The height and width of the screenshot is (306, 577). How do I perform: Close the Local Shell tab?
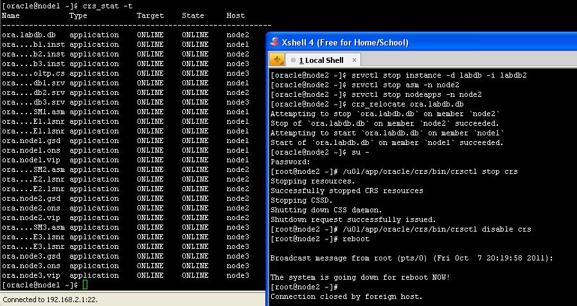(354, 60)
